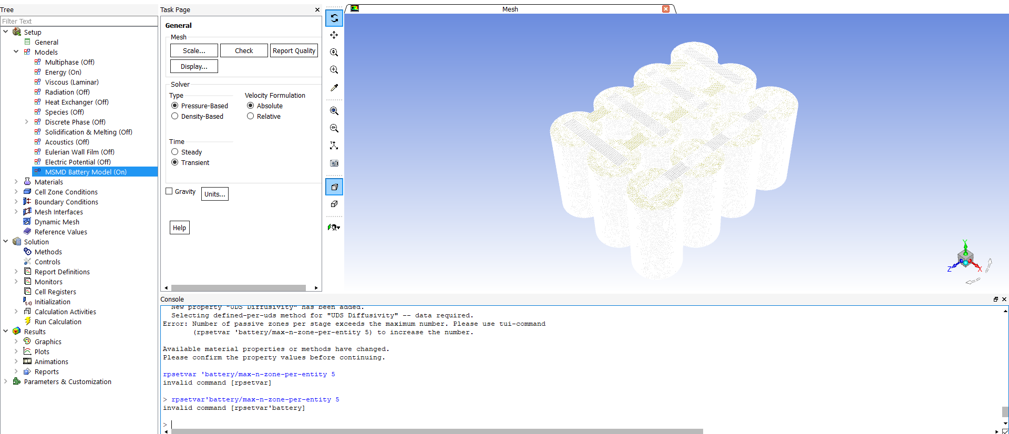Enable the Gravity checkbox
Viewport: 1009px width, 434px height.
(169, 191)
